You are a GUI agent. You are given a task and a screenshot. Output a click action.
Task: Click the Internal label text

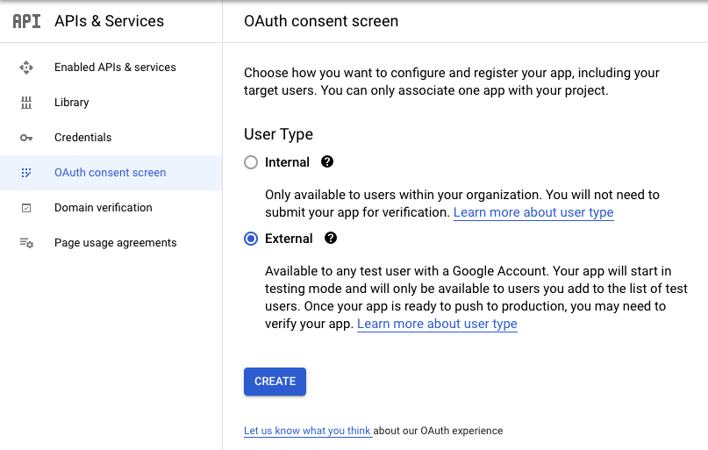pos(287,162)
